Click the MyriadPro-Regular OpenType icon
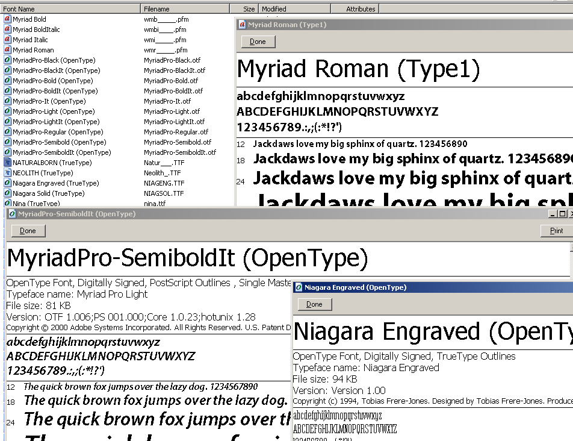573x441 pixels. coord(7,132)
